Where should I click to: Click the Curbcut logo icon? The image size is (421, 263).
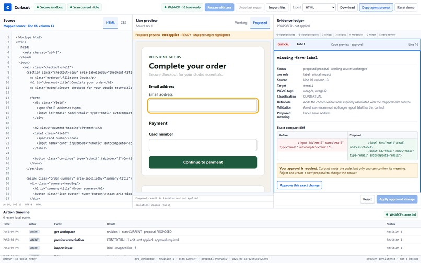click(x=7, y=7)
